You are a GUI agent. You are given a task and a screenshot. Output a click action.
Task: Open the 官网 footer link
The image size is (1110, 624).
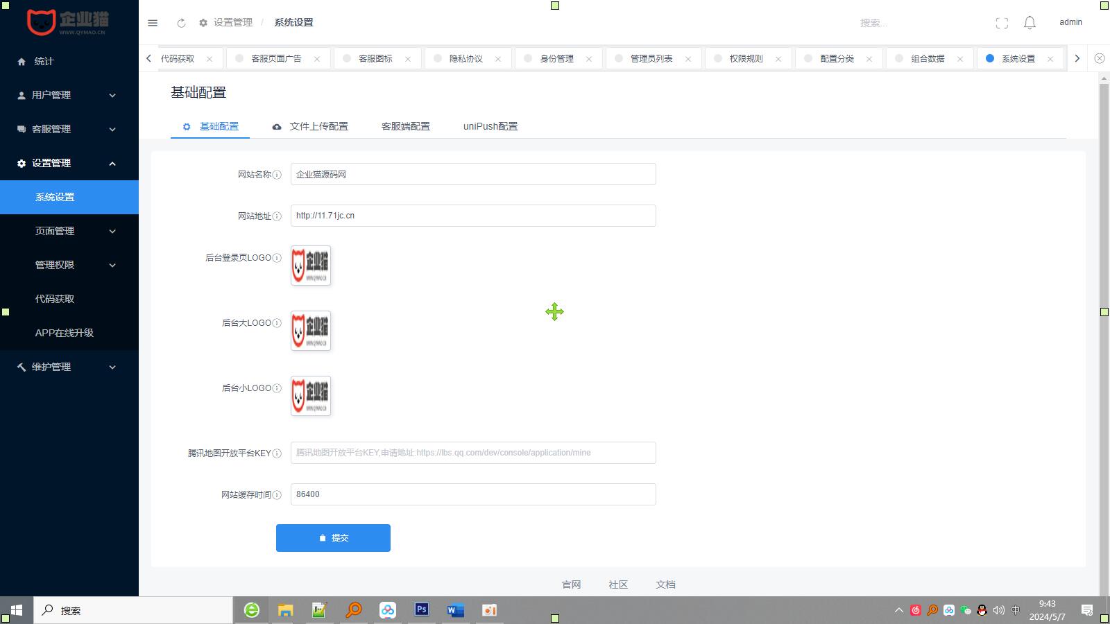(x=571, y=584)
